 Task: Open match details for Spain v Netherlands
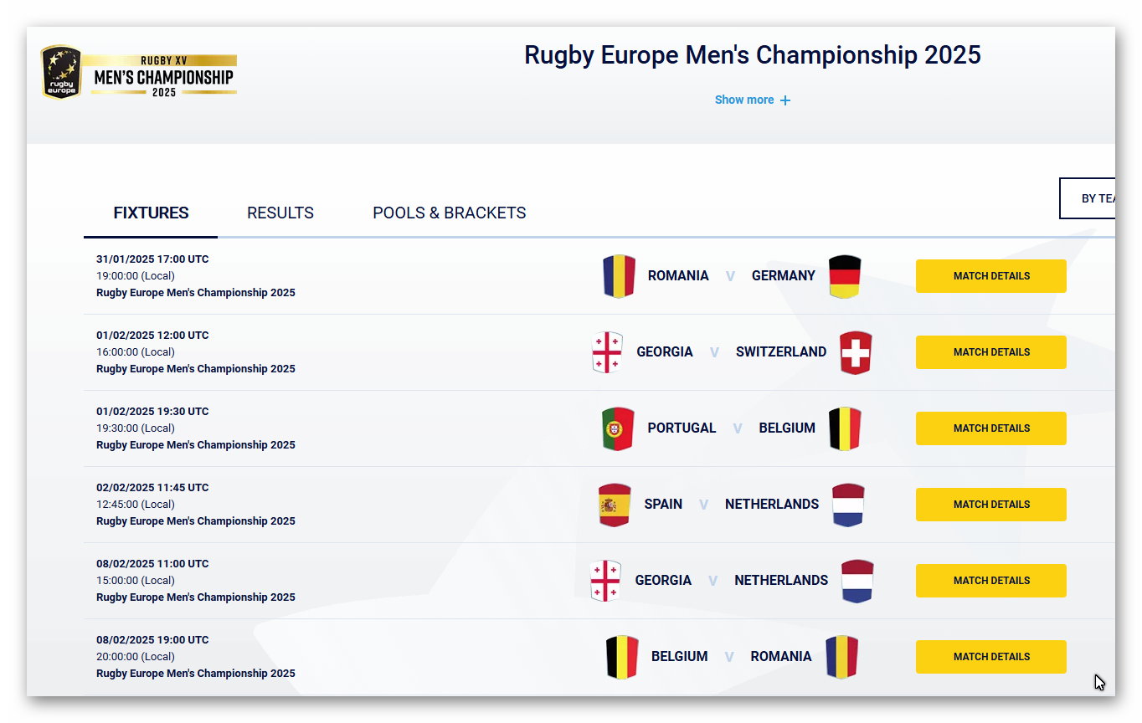click(990, 505)
